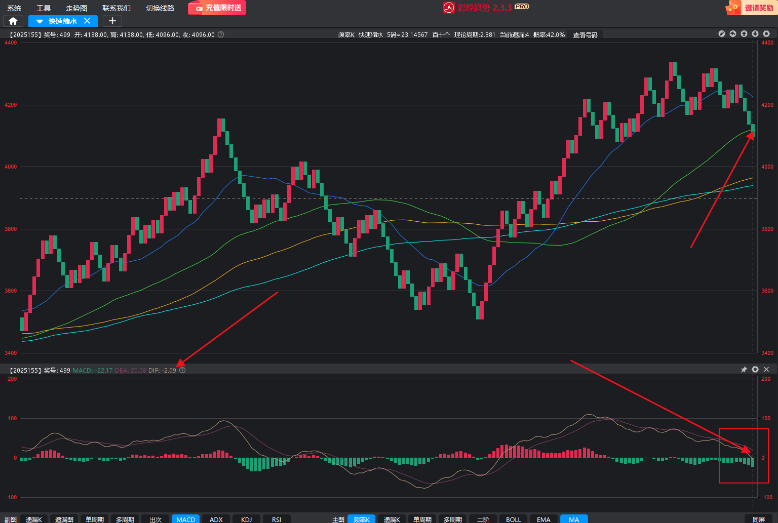Open MACD indicator help question icon
This screenshot has height=523, width=778.
pos(182,370)
